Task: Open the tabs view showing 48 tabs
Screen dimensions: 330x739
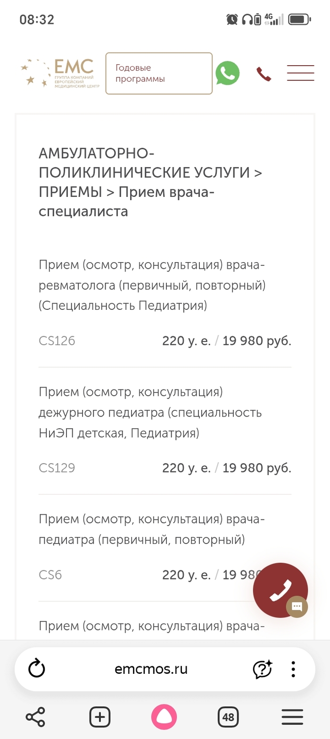Action: [x=228, y=717]
